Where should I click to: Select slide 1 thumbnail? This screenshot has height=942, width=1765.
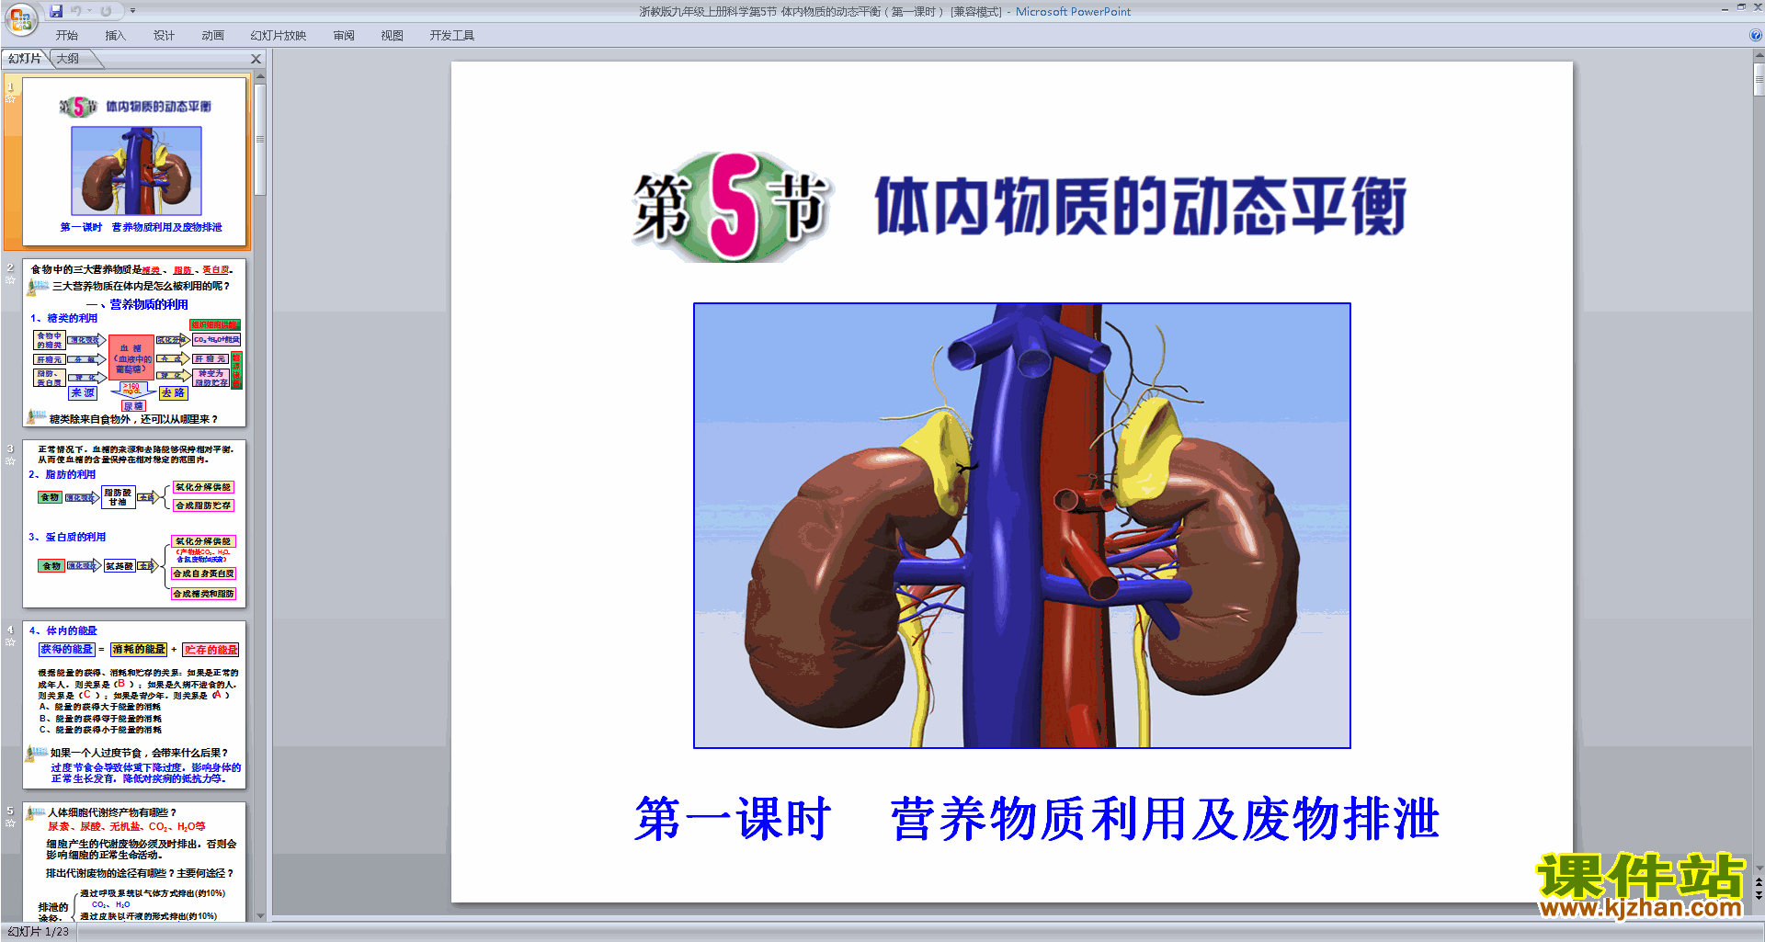pos(134,162)
